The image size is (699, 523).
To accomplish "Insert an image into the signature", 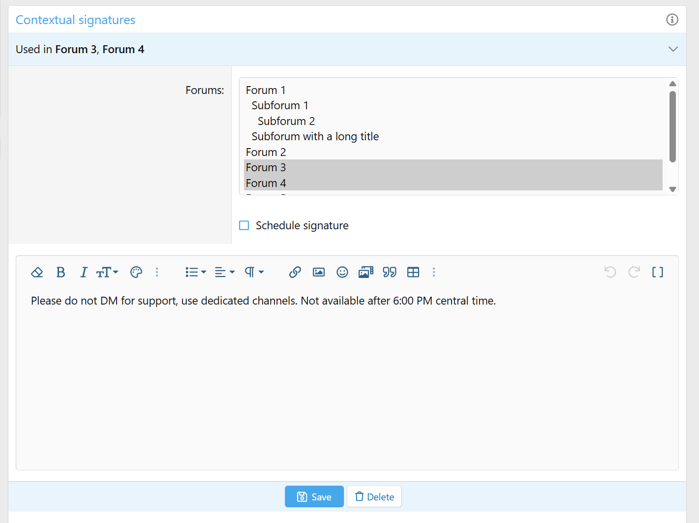I will (x=319, y=272).
